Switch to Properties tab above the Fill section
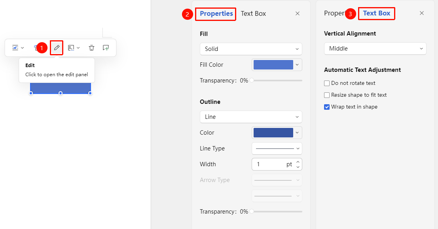Screen dimensions: 438x229 pyautogui.click(x=216, y=14)
